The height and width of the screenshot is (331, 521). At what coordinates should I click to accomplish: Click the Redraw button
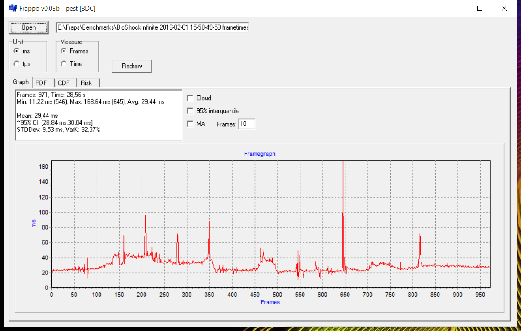(131, 66)
